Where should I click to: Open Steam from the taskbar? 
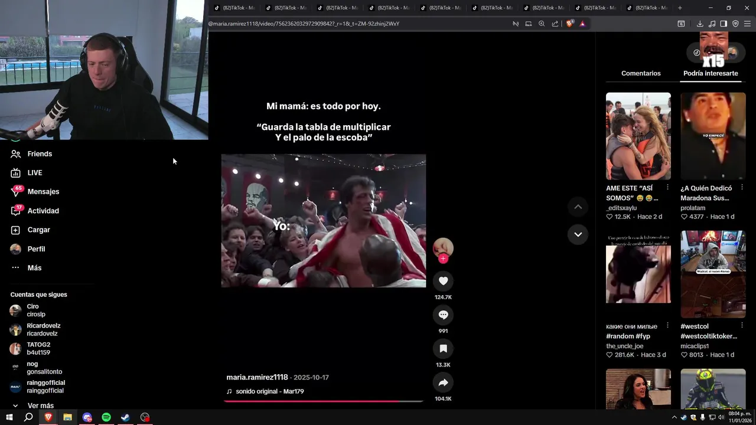[125, 417]
